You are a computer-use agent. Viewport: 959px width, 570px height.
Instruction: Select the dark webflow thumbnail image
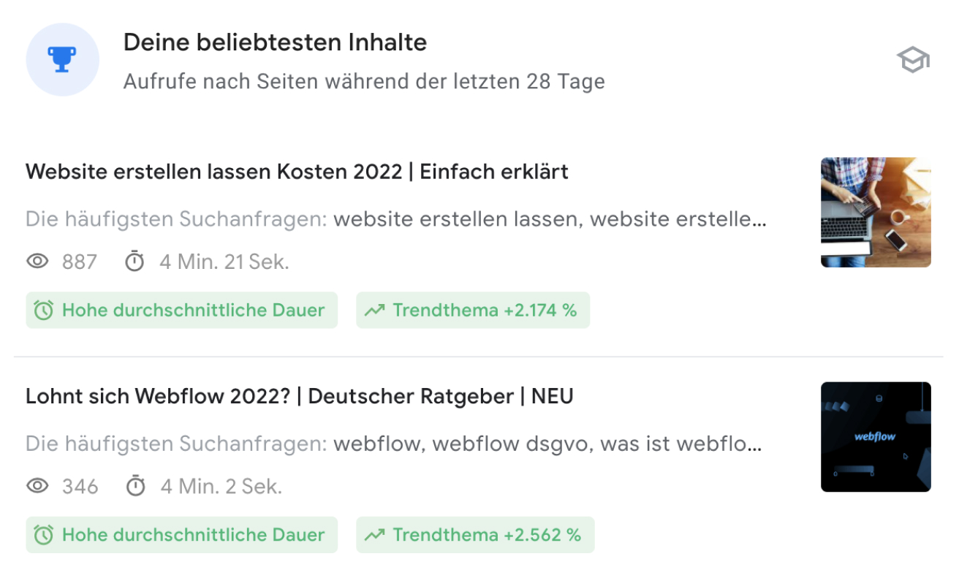[x=876, y=437]
